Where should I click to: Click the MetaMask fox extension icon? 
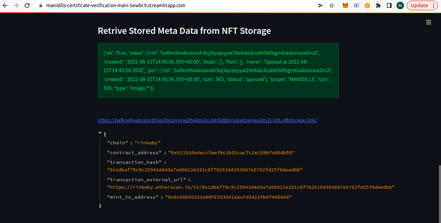point(346,5)
